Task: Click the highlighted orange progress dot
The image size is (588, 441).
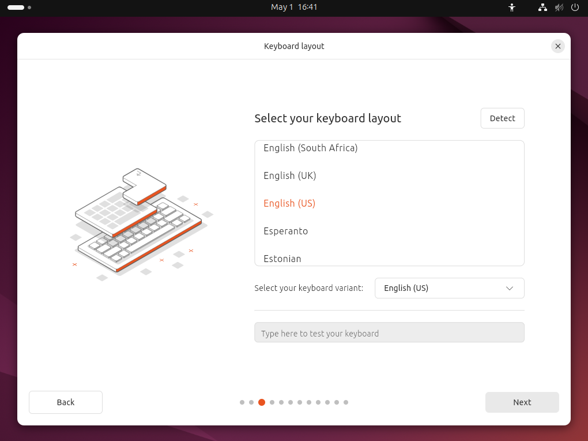Action: pos(262,402)
